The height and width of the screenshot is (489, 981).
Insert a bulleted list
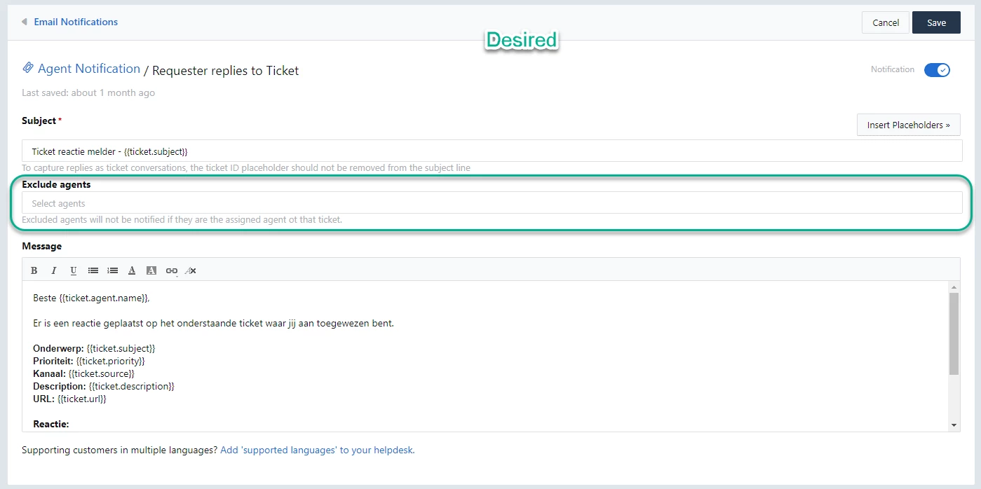click(x=93, y=270)
